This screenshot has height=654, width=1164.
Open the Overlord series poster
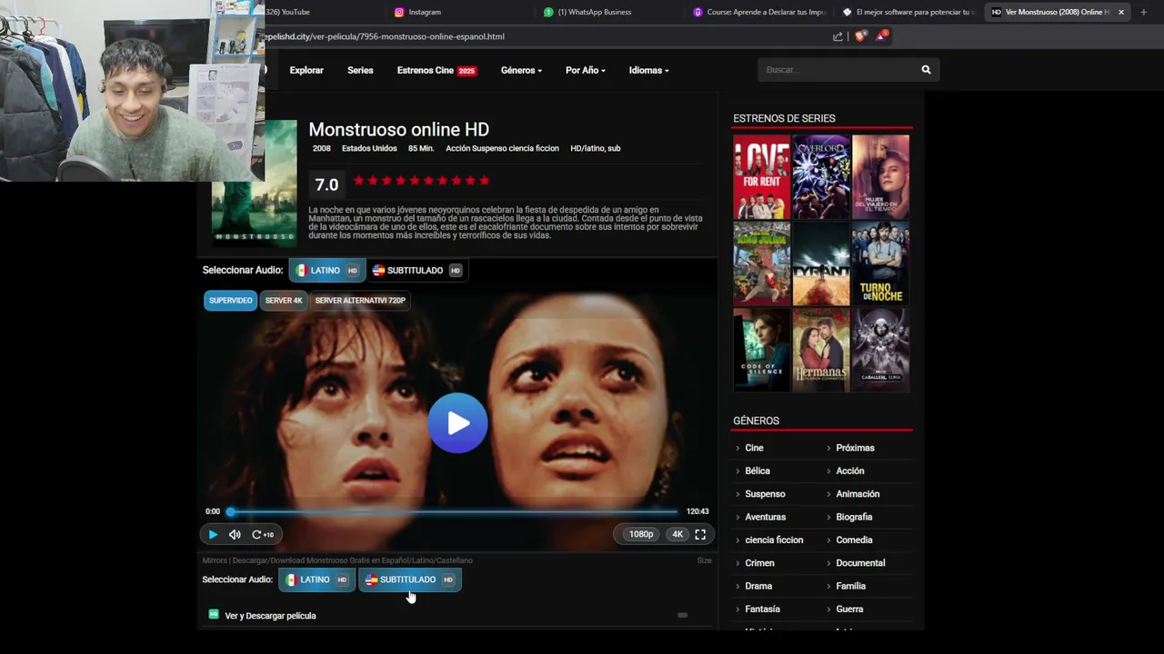(x=821, y=177)
